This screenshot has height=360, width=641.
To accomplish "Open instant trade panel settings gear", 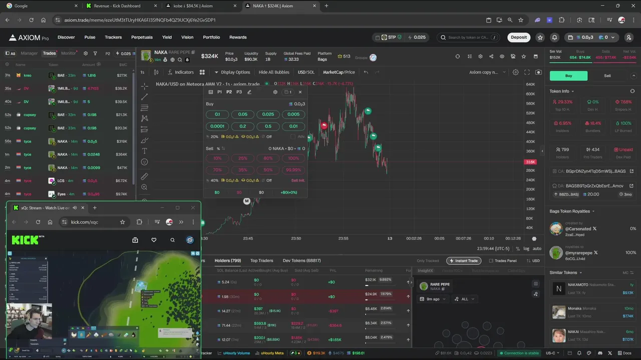I will (275, 92).
